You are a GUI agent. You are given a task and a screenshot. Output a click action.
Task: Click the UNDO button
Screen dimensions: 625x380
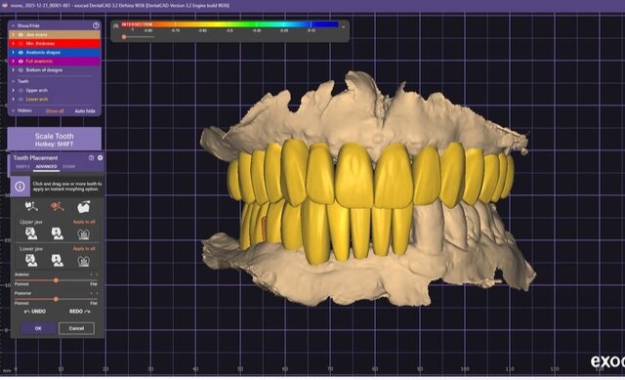pos(35,312)
